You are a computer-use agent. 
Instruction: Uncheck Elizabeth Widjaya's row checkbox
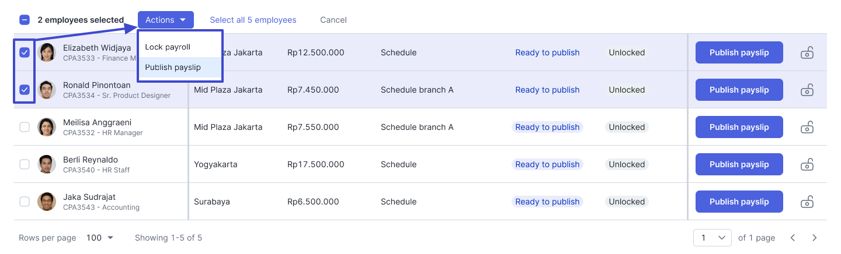tap(25, 52)
